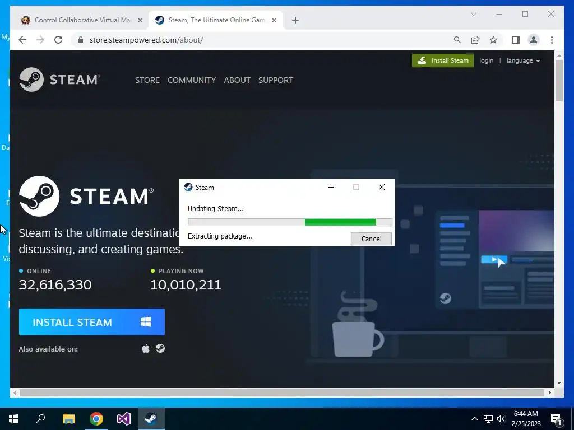
Task: Minimize the Steam updater dialog
Action: (331, 187)
